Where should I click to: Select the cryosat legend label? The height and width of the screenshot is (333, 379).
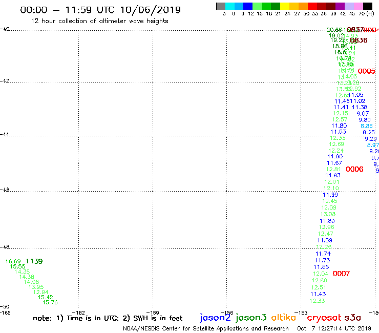pyautogui.click(x=324, y=318)
